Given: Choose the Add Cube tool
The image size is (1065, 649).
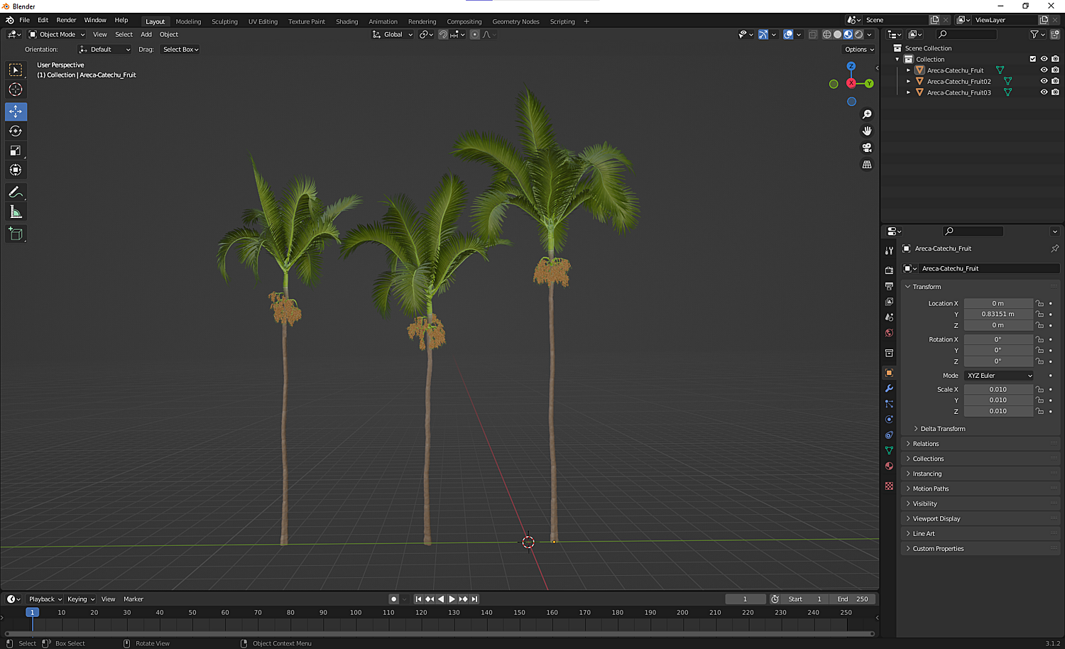Looking at the screenshot, I should click(x=16, y=234).
